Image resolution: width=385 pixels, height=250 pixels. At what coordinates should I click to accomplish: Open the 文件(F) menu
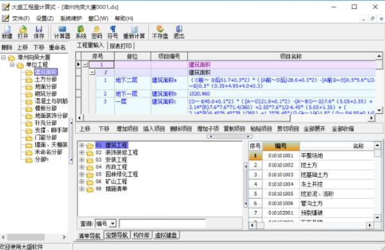[x=21, y=19]
